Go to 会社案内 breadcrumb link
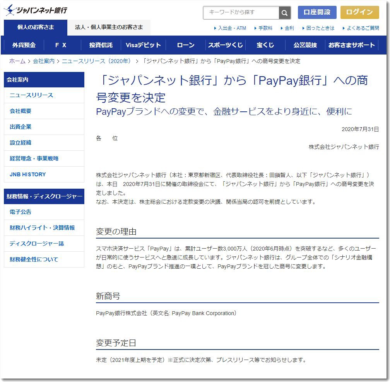The image size is (390, 382). 43,61
